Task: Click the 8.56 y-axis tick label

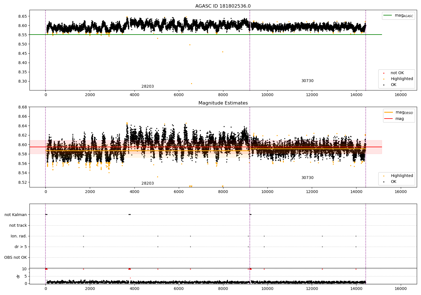Action: 22,164
